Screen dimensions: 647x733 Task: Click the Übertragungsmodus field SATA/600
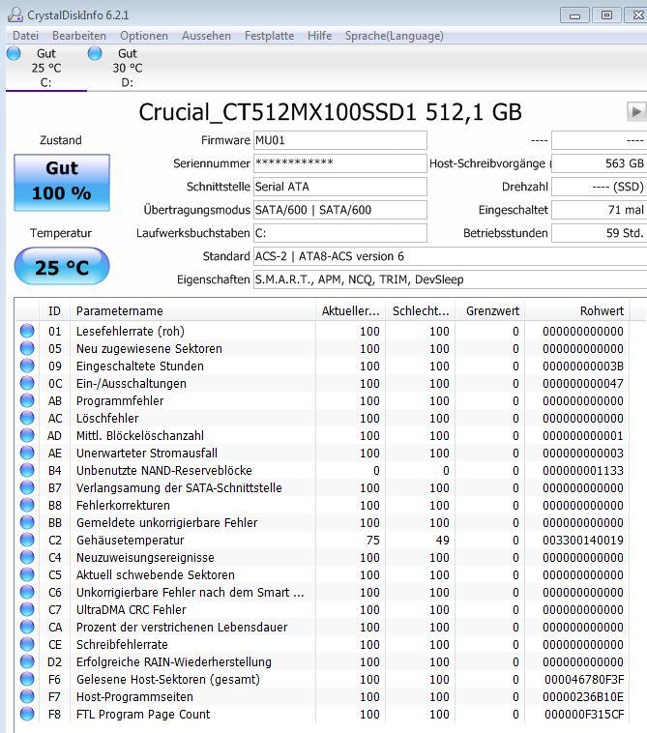tap(339, 210)
